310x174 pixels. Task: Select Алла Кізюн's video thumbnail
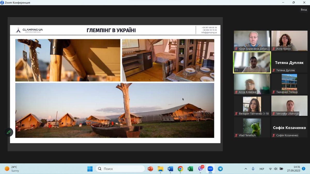pos(289,40)
